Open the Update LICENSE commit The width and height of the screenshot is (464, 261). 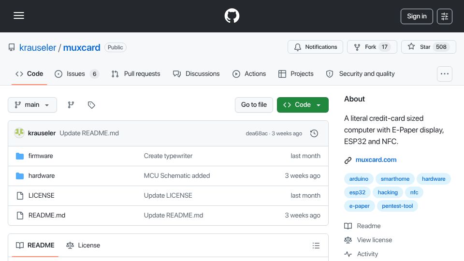tap(168, 196)
